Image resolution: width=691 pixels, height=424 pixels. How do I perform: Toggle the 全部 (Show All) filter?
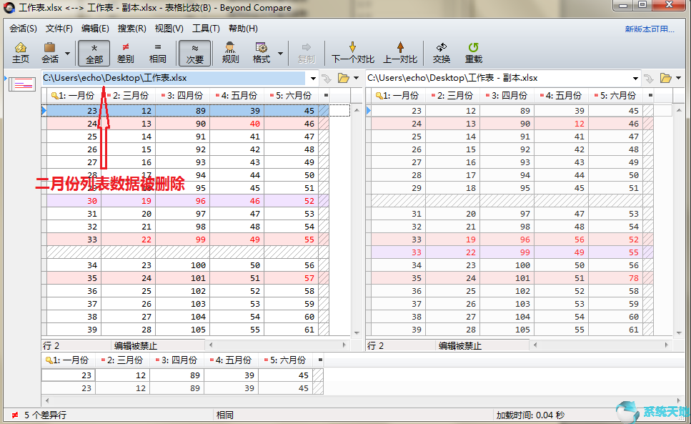tap(94, 54)
